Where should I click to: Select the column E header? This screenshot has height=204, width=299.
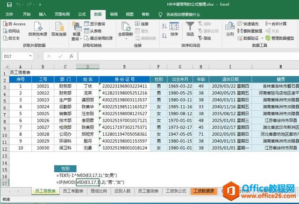click(125, 66)
